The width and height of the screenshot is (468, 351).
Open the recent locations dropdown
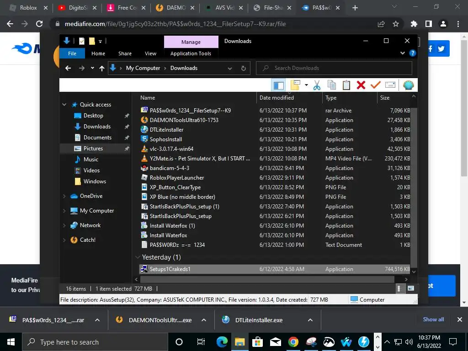92,68
